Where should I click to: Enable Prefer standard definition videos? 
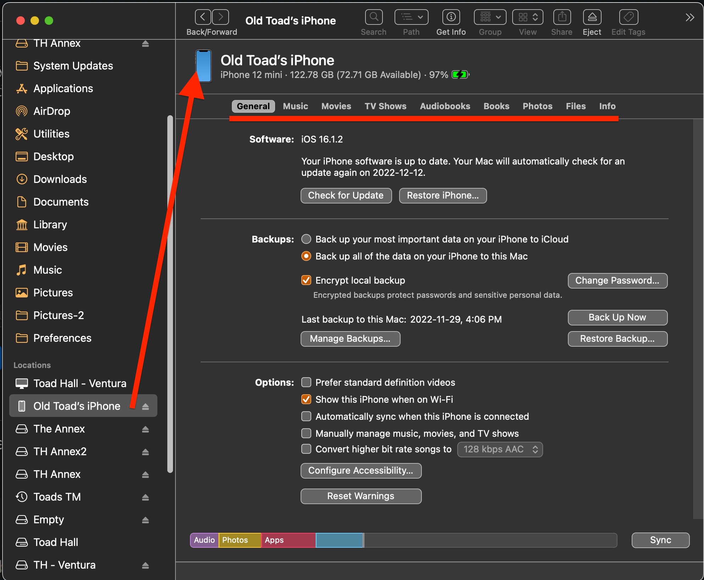coord(306,383)
